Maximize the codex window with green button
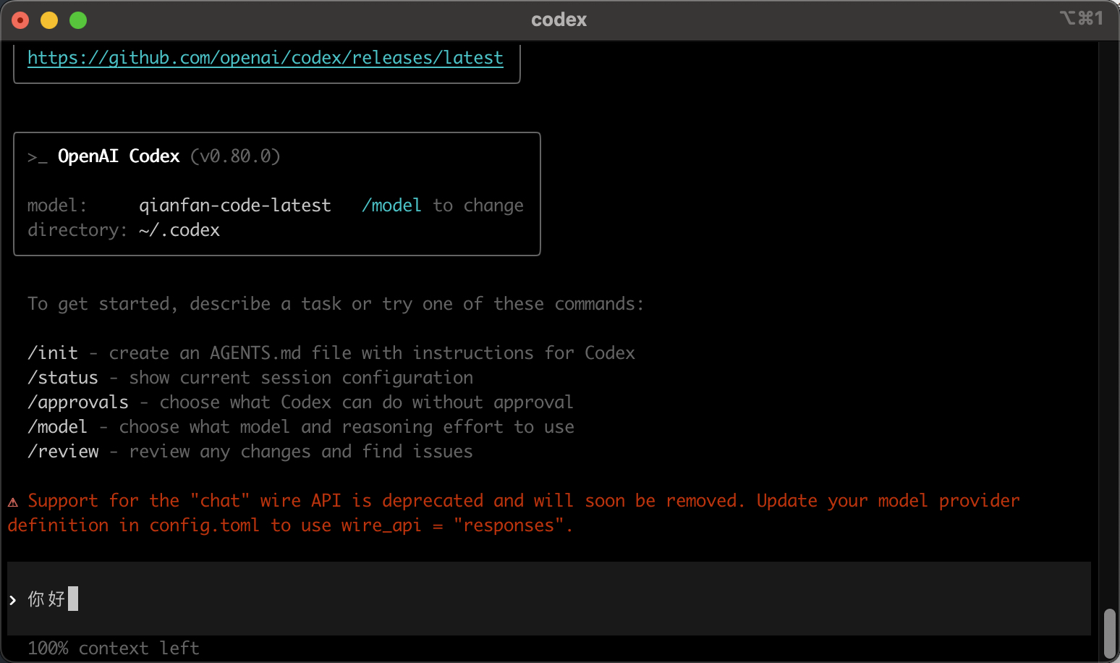The width and height of the screenshot is (1120, 663). pyautogui.click(x=78, y=20)
